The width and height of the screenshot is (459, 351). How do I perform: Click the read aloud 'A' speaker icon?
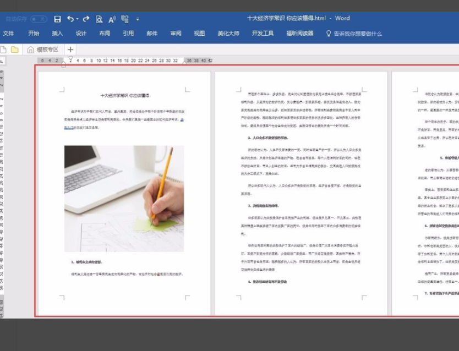point(112,19)
